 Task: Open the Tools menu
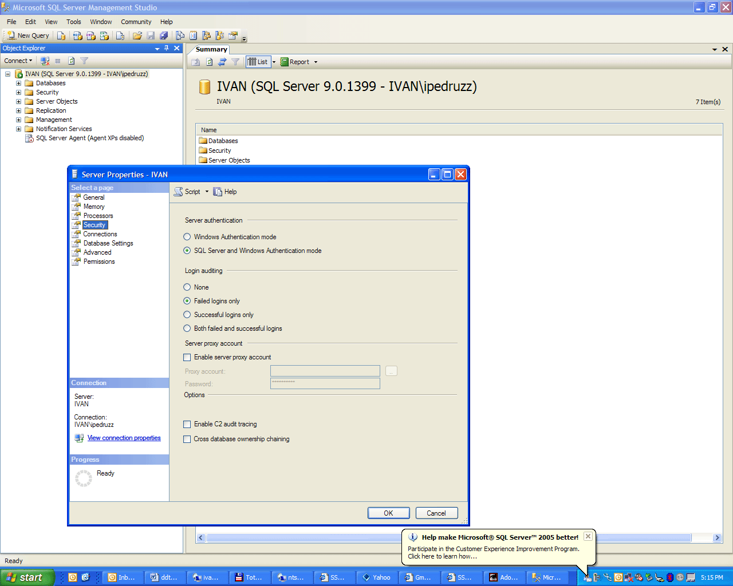pyautogui.click(x=74, y=22)
